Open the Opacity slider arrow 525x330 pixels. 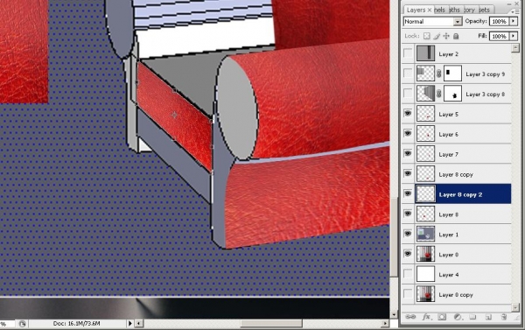[x=514, y=21]
